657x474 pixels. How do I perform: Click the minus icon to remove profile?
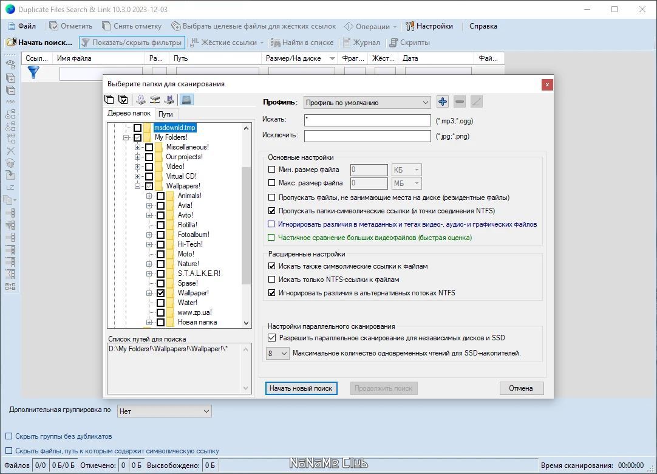click(460, 101)
